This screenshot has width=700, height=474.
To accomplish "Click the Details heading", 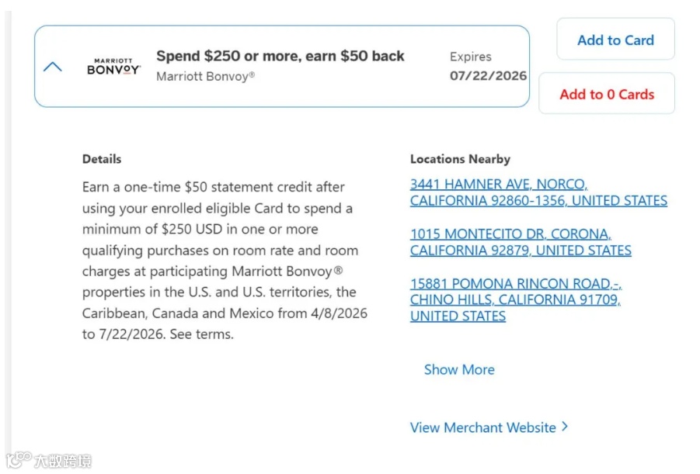I will click(102, 159).
